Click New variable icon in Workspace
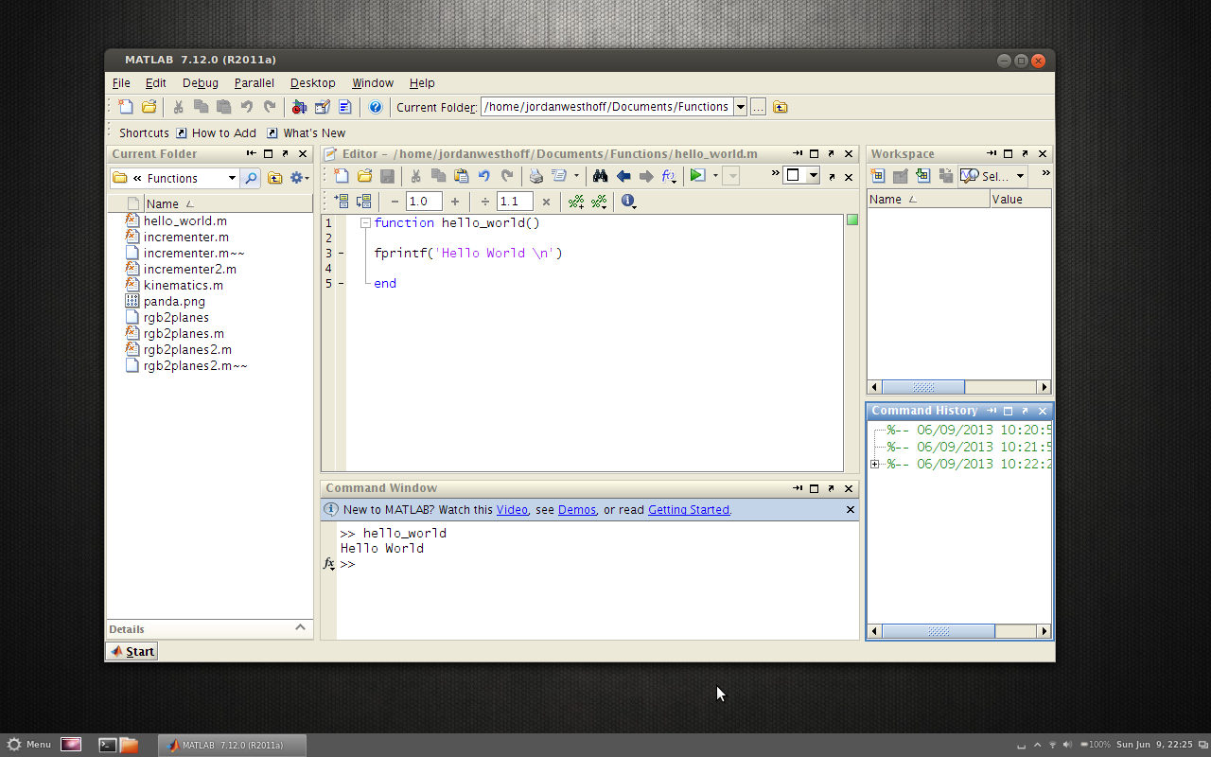 [877, 176]
